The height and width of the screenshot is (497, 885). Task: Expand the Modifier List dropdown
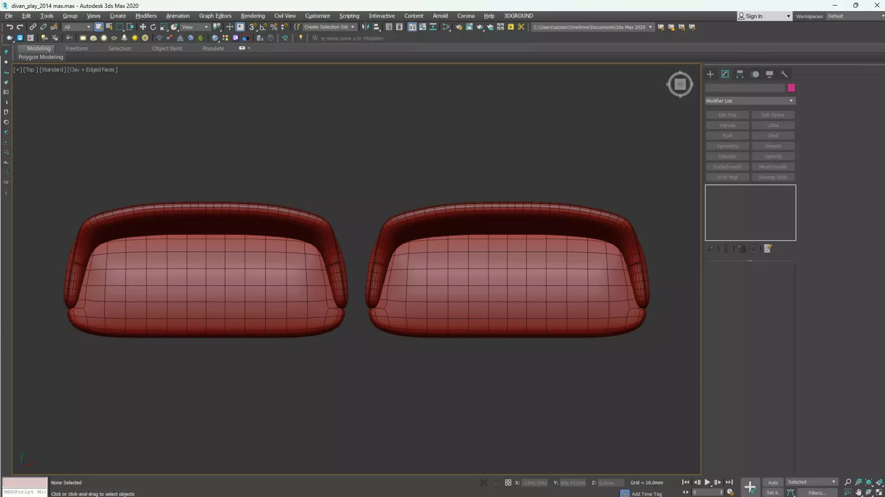point(750,101)
